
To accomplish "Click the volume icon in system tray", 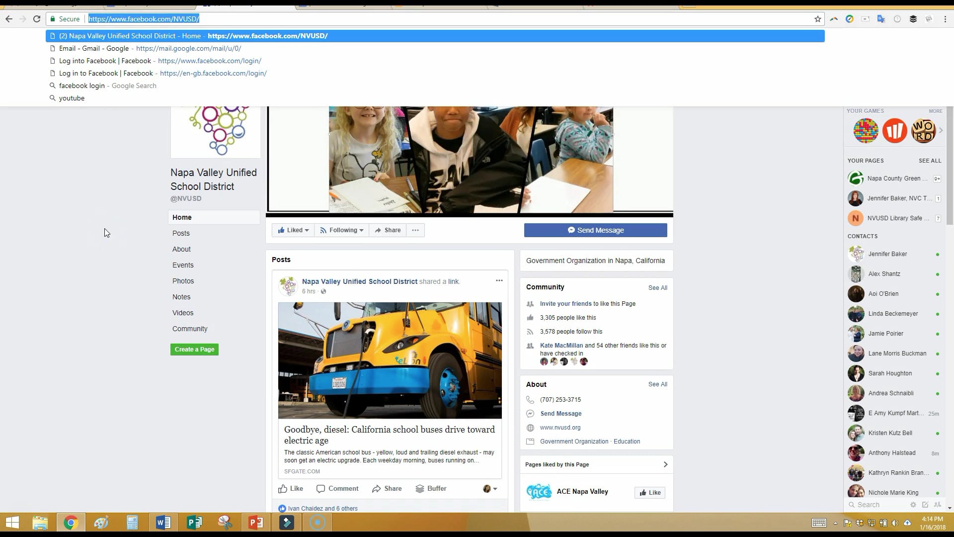I will coord(895,523).
